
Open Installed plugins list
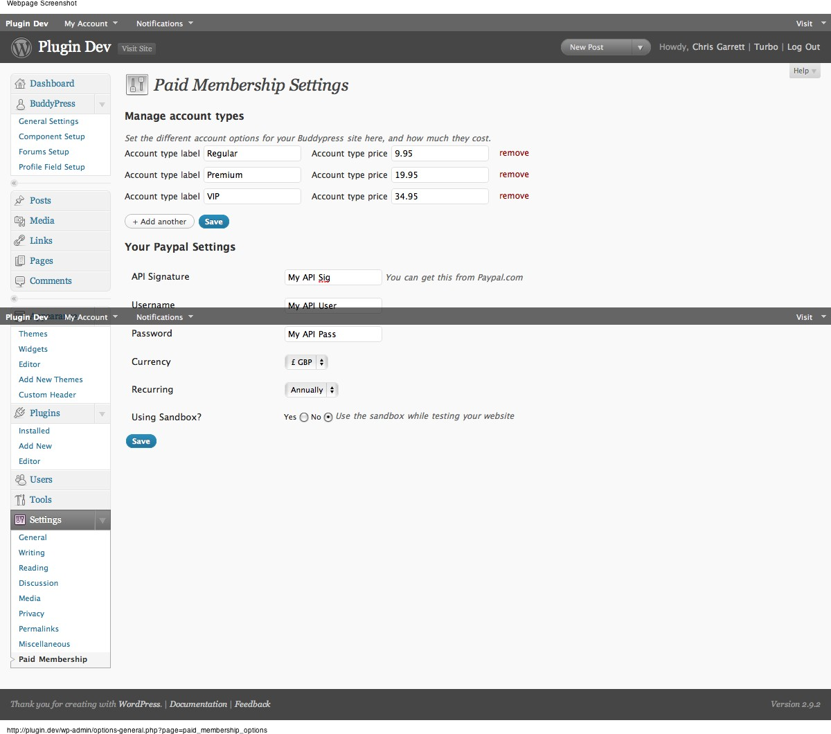point(34,431)
